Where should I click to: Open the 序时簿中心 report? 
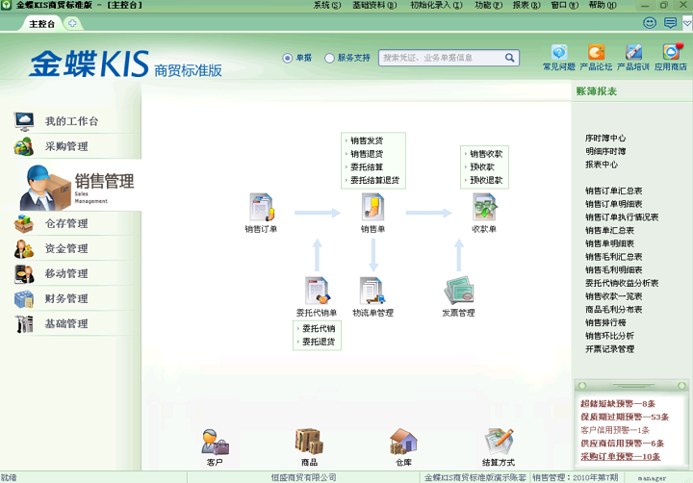click(x=605, y=138)
